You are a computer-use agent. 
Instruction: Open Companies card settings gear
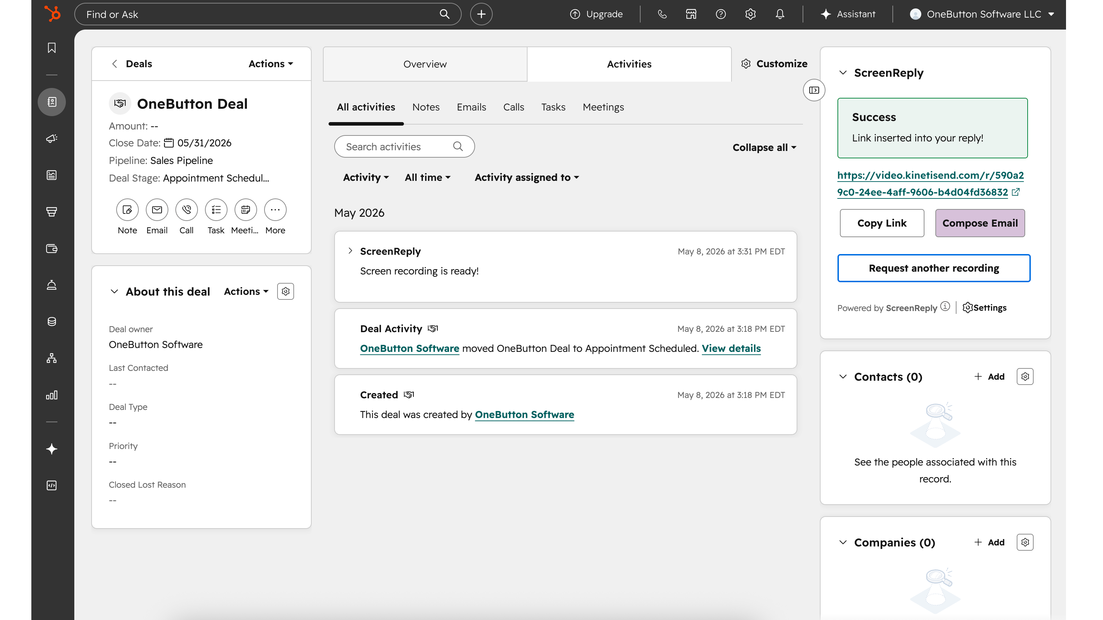click(x=1025, y=542)
